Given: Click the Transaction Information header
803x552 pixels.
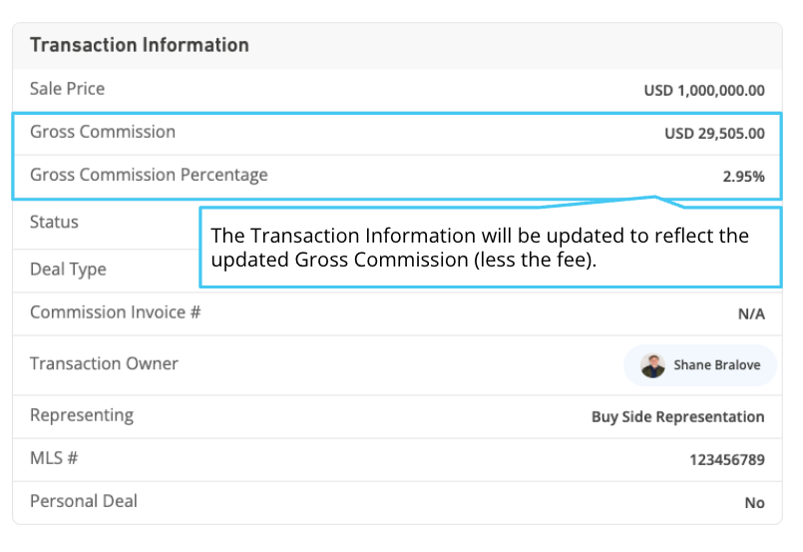Looking at the screenshot, I should pyautogui.click(x=140, y=45).
